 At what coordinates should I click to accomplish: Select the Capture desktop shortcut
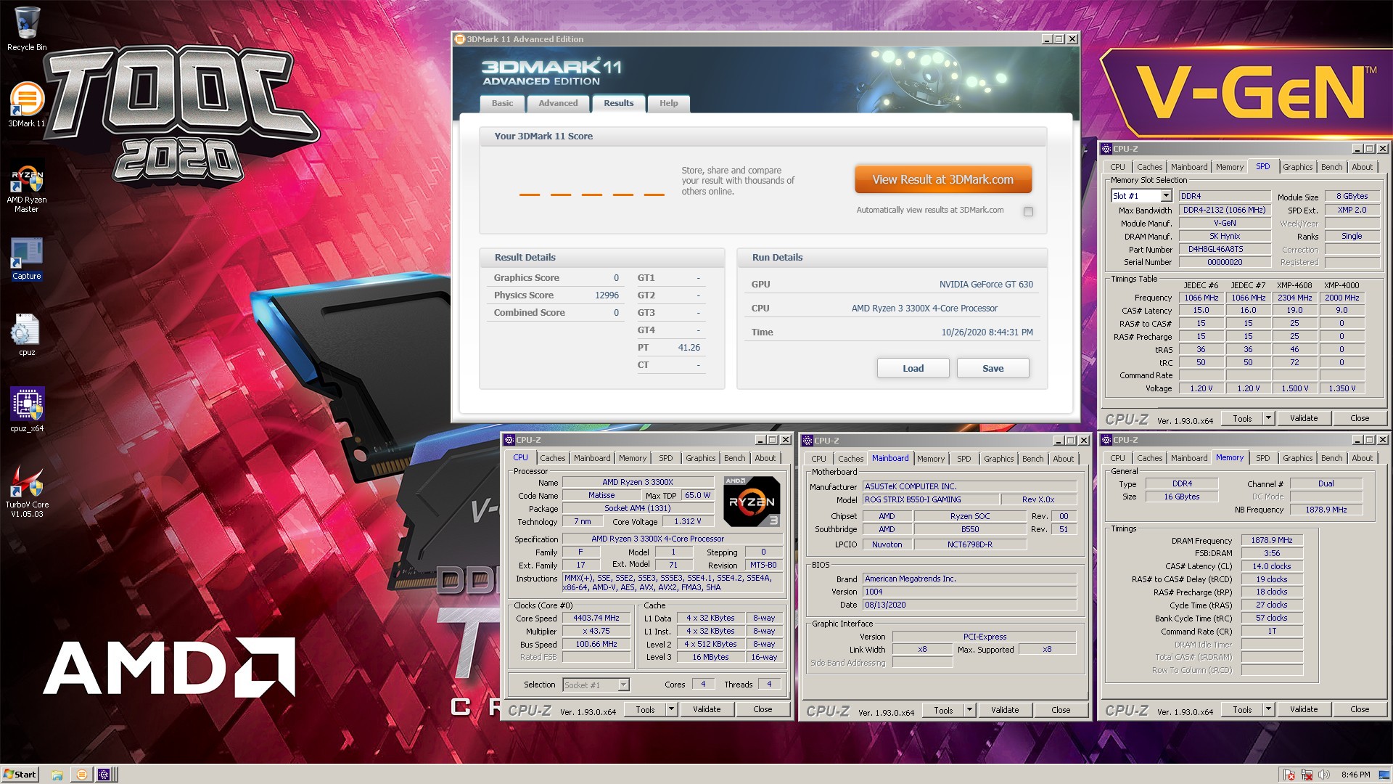[27, 259]
